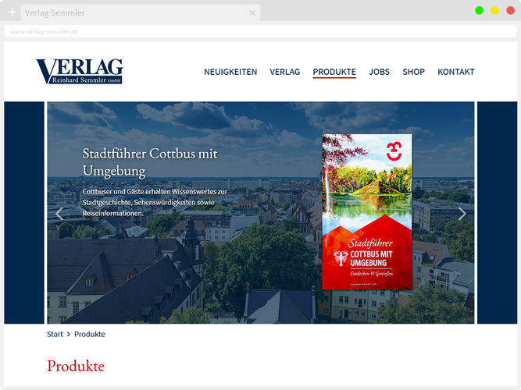521x390 pixels.
Task: Visit the Shop from navigation
Action: (414, 72)
